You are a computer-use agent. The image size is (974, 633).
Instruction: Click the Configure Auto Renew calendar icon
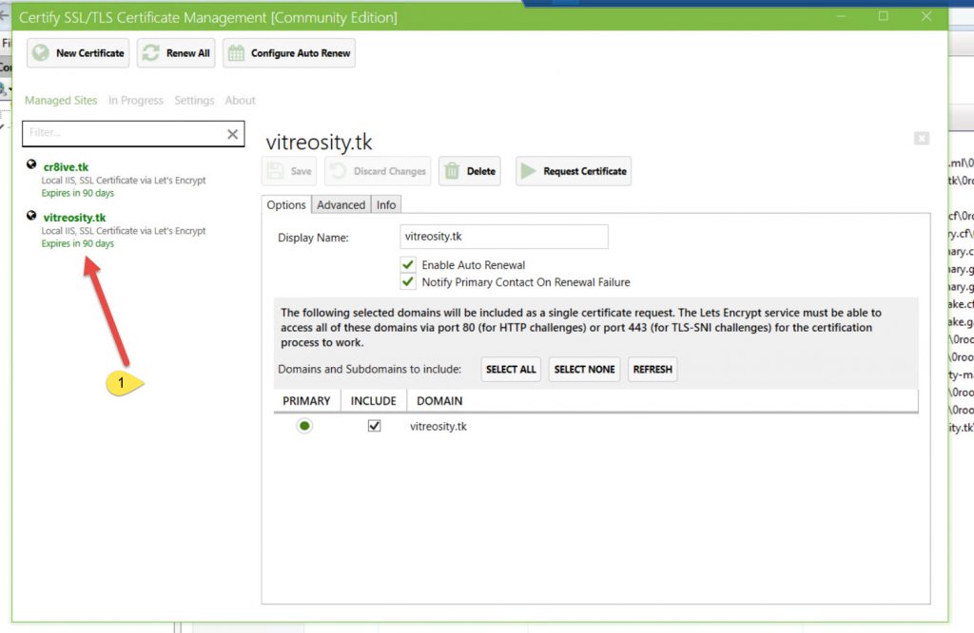click(236, 53)
